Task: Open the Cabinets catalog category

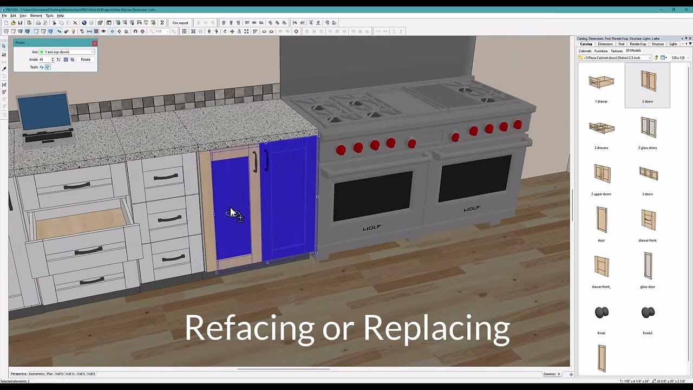Action: point(585,51)
